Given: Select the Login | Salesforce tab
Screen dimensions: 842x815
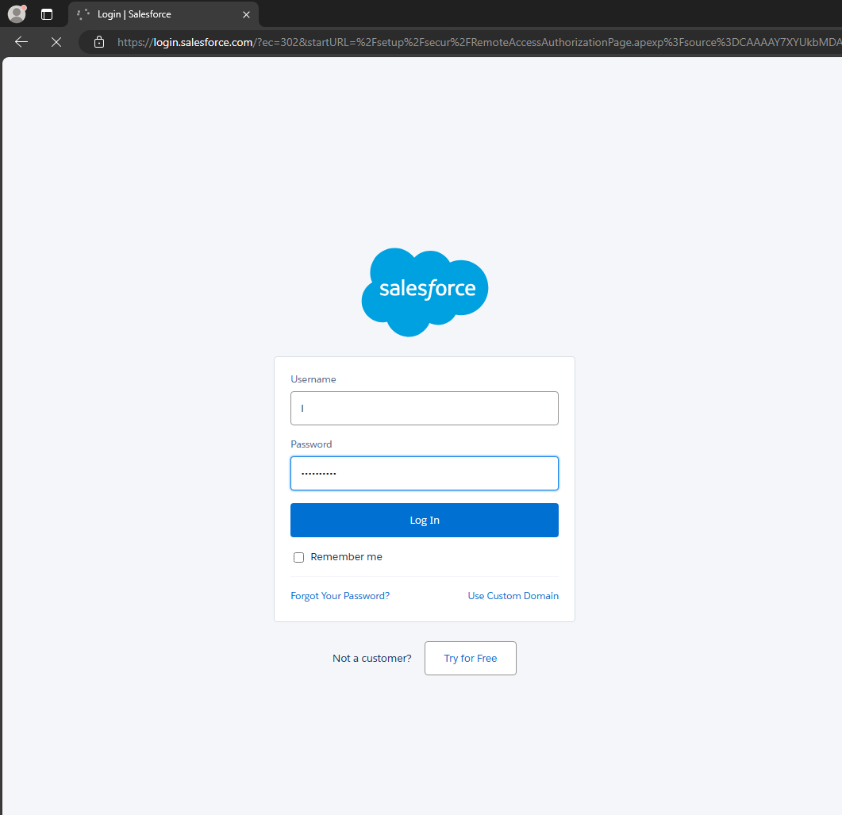Looking at the screenshot, I should pyautogui.click(x=163, y=14).
